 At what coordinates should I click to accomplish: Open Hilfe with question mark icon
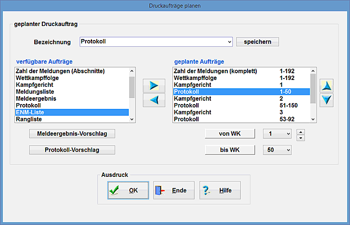click(220, 190)
